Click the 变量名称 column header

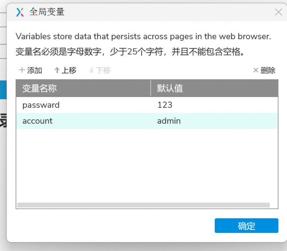83,88
